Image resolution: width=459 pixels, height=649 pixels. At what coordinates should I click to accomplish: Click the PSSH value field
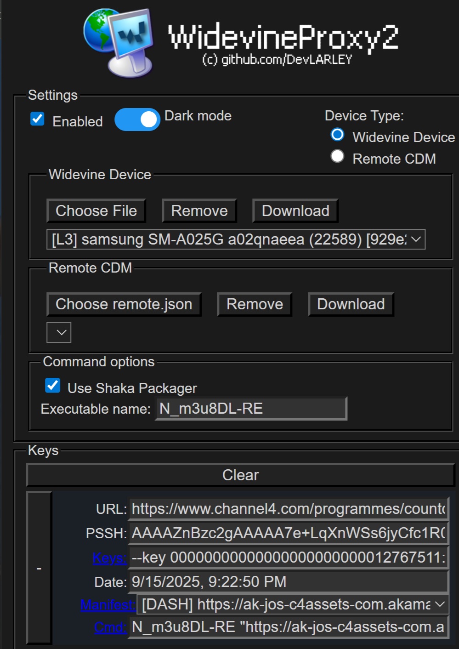click(x=289, y=534)
